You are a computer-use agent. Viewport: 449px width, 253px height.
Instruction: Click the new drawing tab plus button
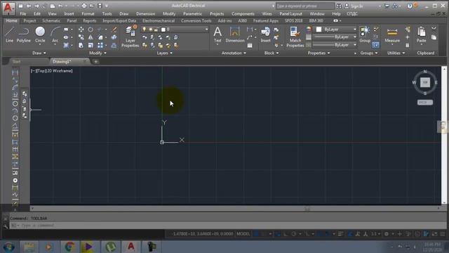click(x=95, y=61)
